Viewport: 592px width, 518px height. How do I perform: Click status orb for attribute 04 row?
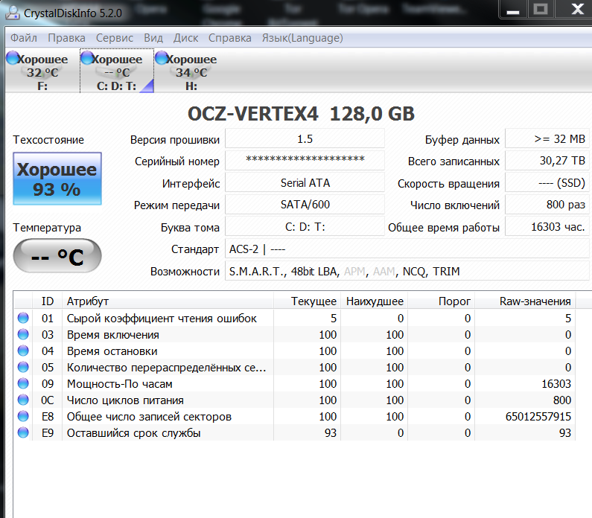tap(23, 351)
